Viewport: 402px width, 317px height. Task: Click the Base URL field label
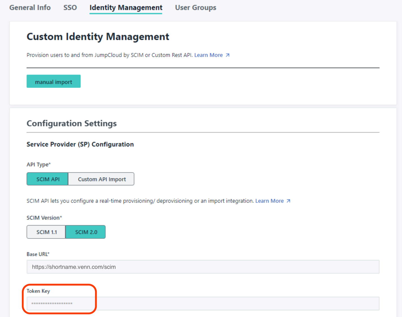point(38,254)
